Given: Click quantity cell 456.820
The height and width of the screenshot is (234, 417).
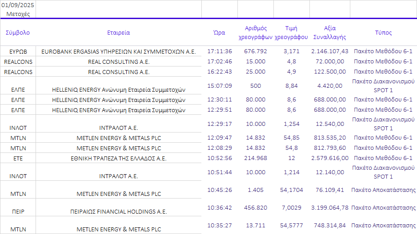Looking at the screenshot, I should click(x=256, y=208).
